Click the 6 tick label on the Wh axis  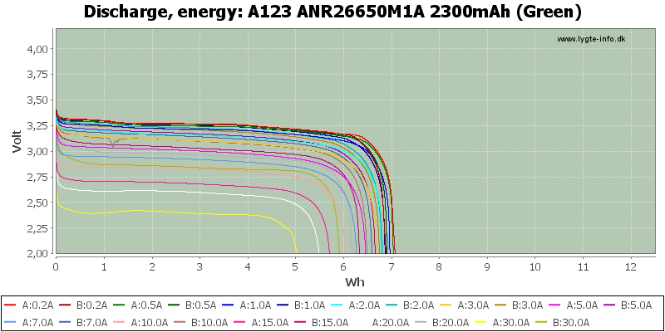point(343,267)
